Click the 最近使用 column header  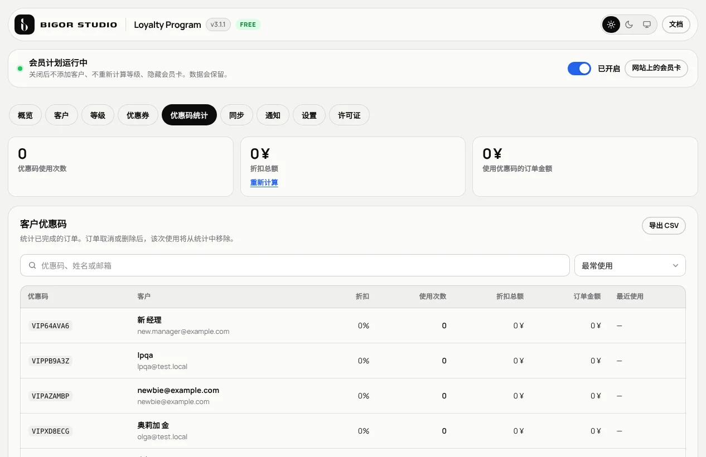[x=630, y=296]
